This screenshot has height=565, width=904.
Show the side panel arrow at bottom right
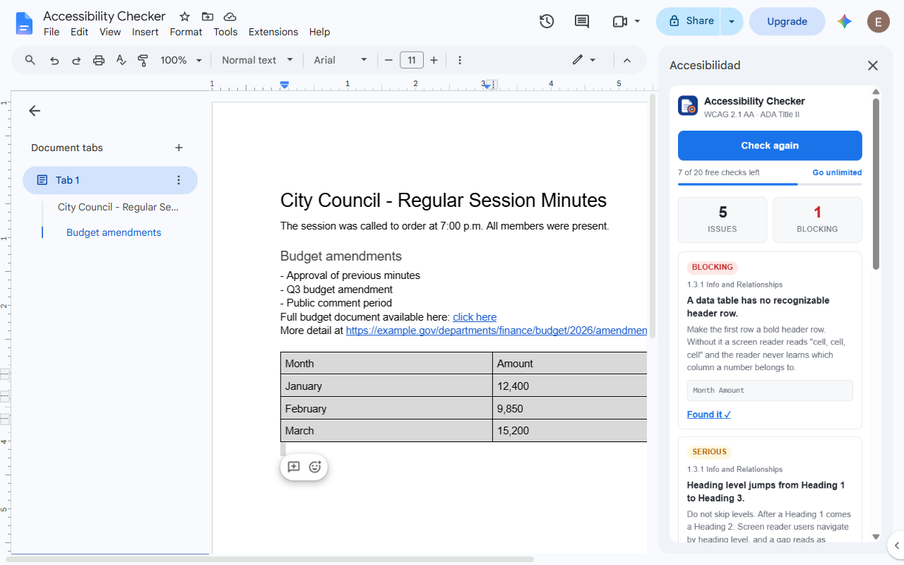click(x=896, y=545)
